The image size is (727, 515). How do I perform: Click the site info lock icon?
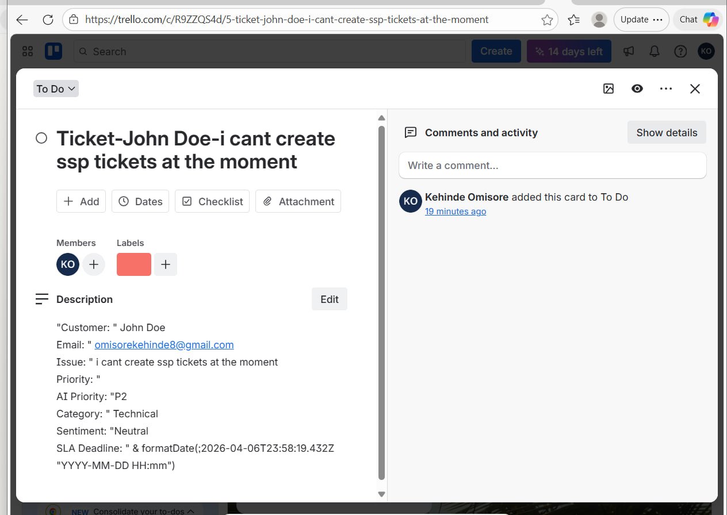click(x=73, y=20)
